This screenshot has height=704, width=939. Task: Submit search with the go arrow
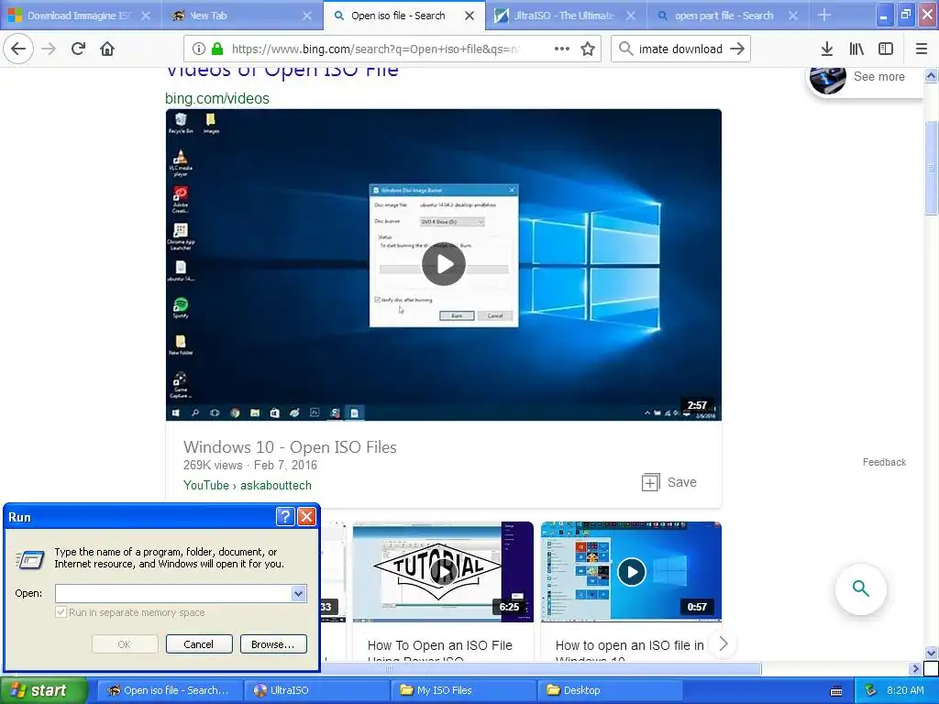(x=737, y=49)
